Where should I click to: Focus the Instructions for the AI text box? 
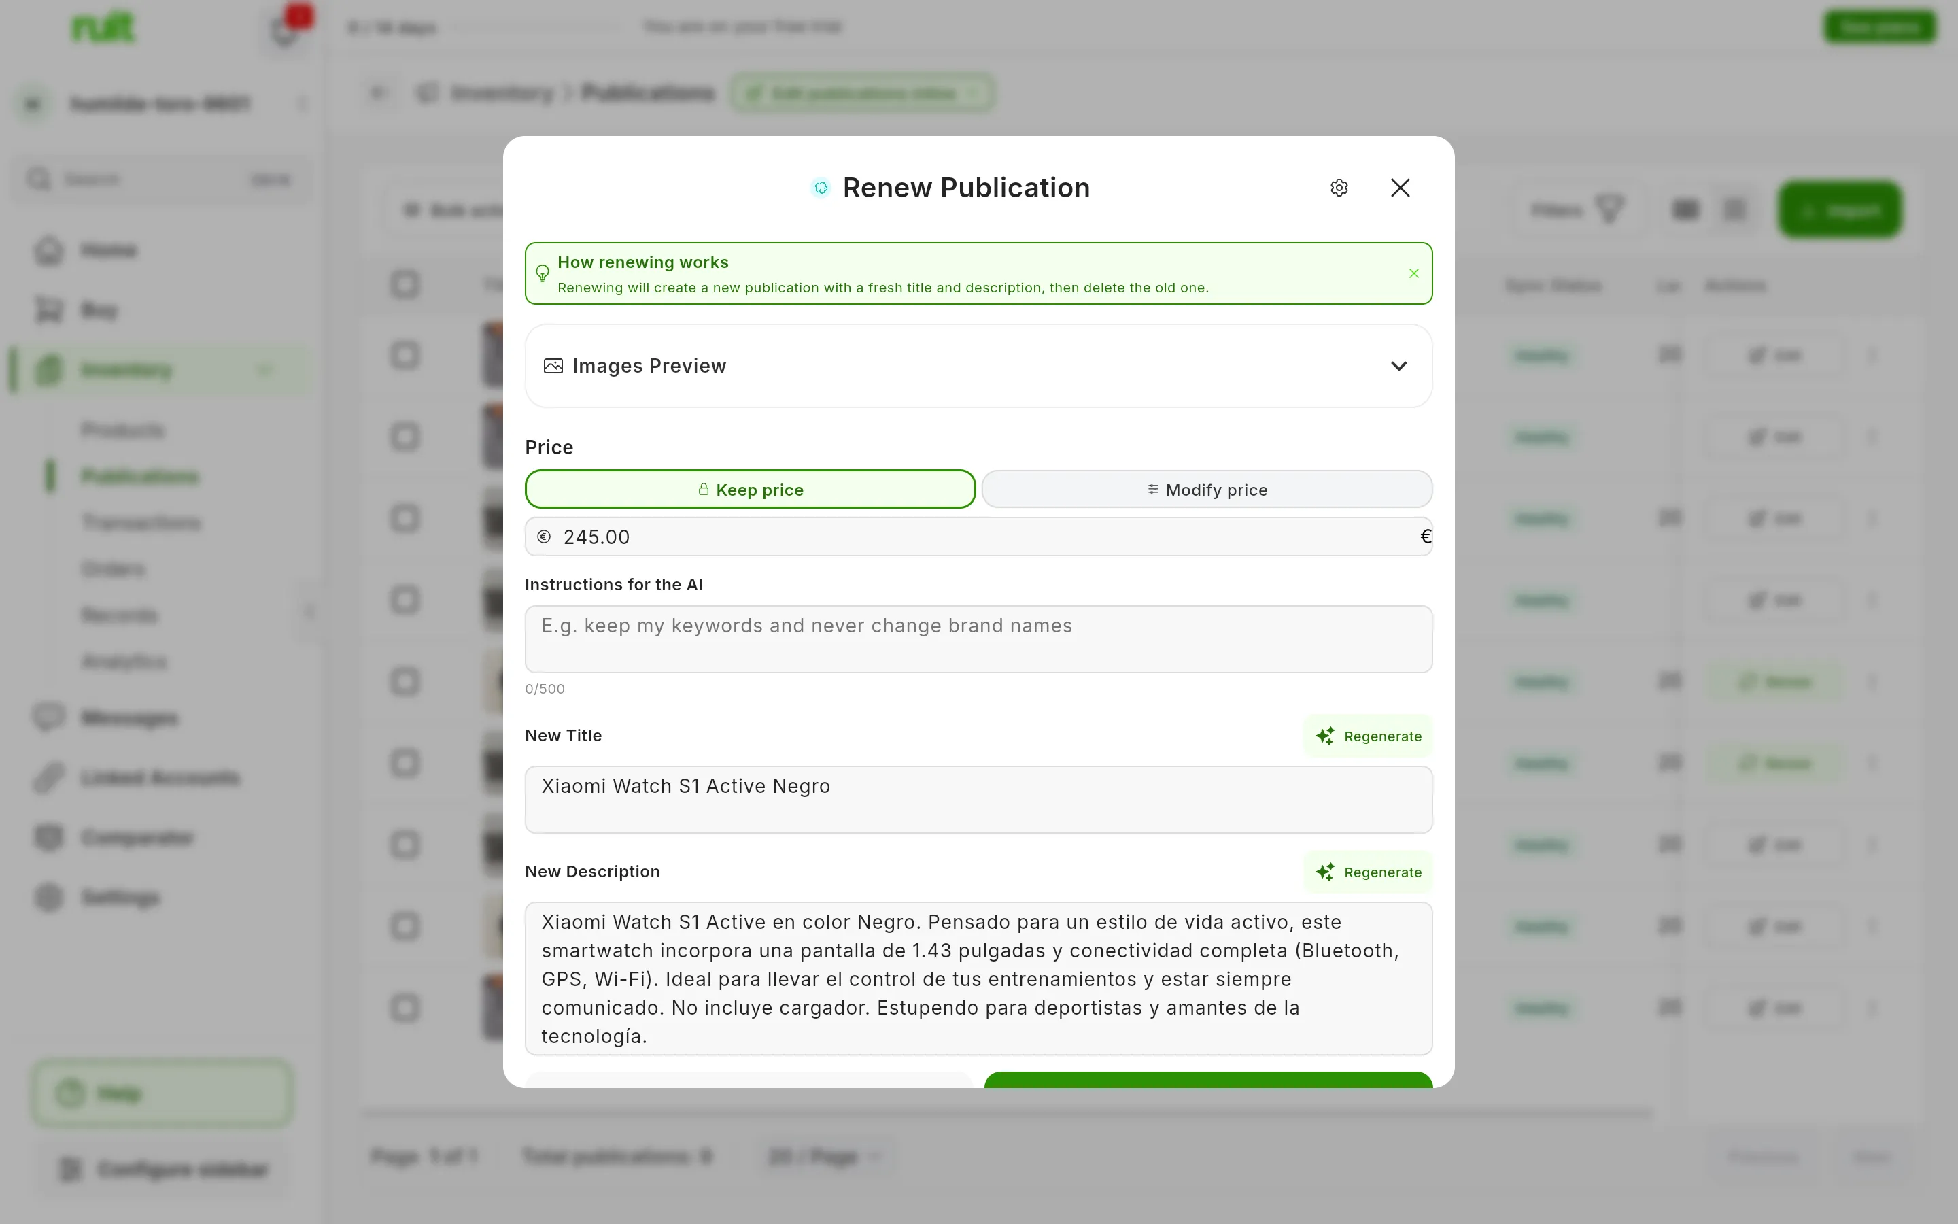[x=978, y=639]
